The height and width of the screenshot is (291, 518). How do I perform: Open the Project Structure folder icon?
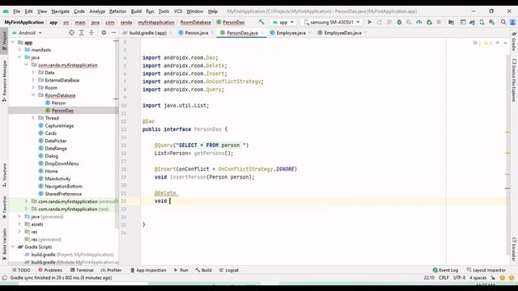(451, 22)
